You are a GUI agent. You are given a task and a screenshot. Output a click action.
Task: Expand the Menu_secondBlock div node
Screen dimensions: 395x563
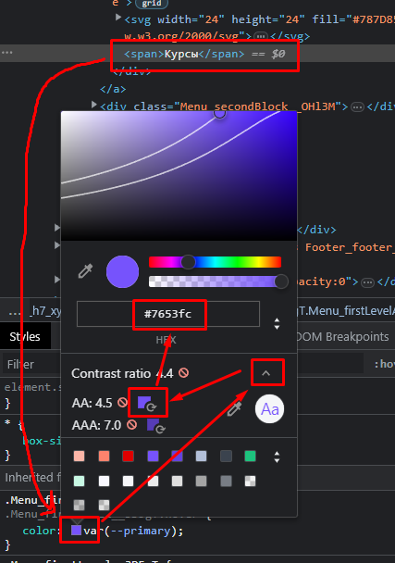(x=94, y=105)
